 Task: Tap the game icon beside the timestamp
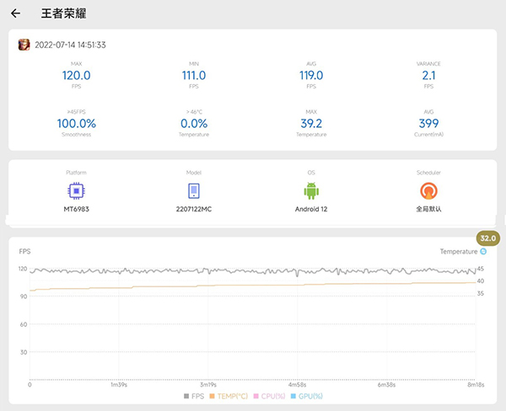click(24, 45)
